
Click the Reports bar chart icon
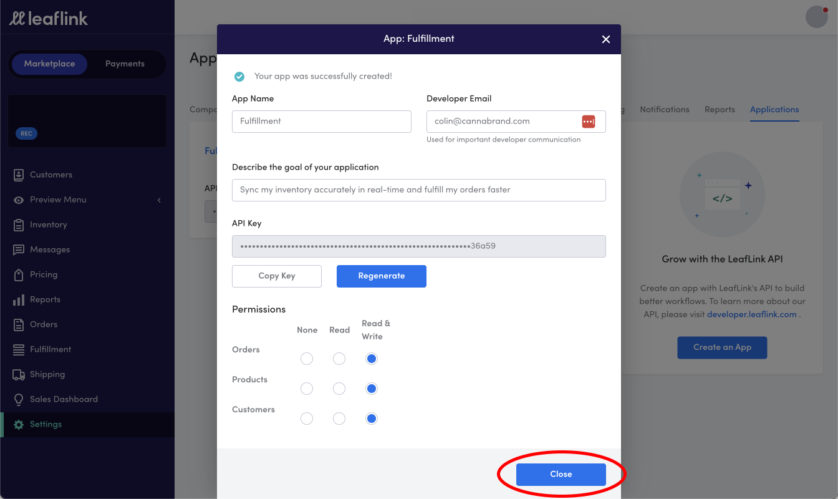(19, 300)
